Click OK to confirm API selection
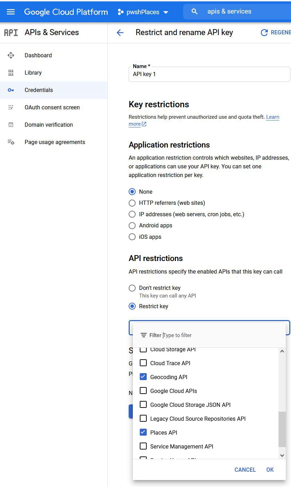The image size is (291, 487). click(270, 470)
